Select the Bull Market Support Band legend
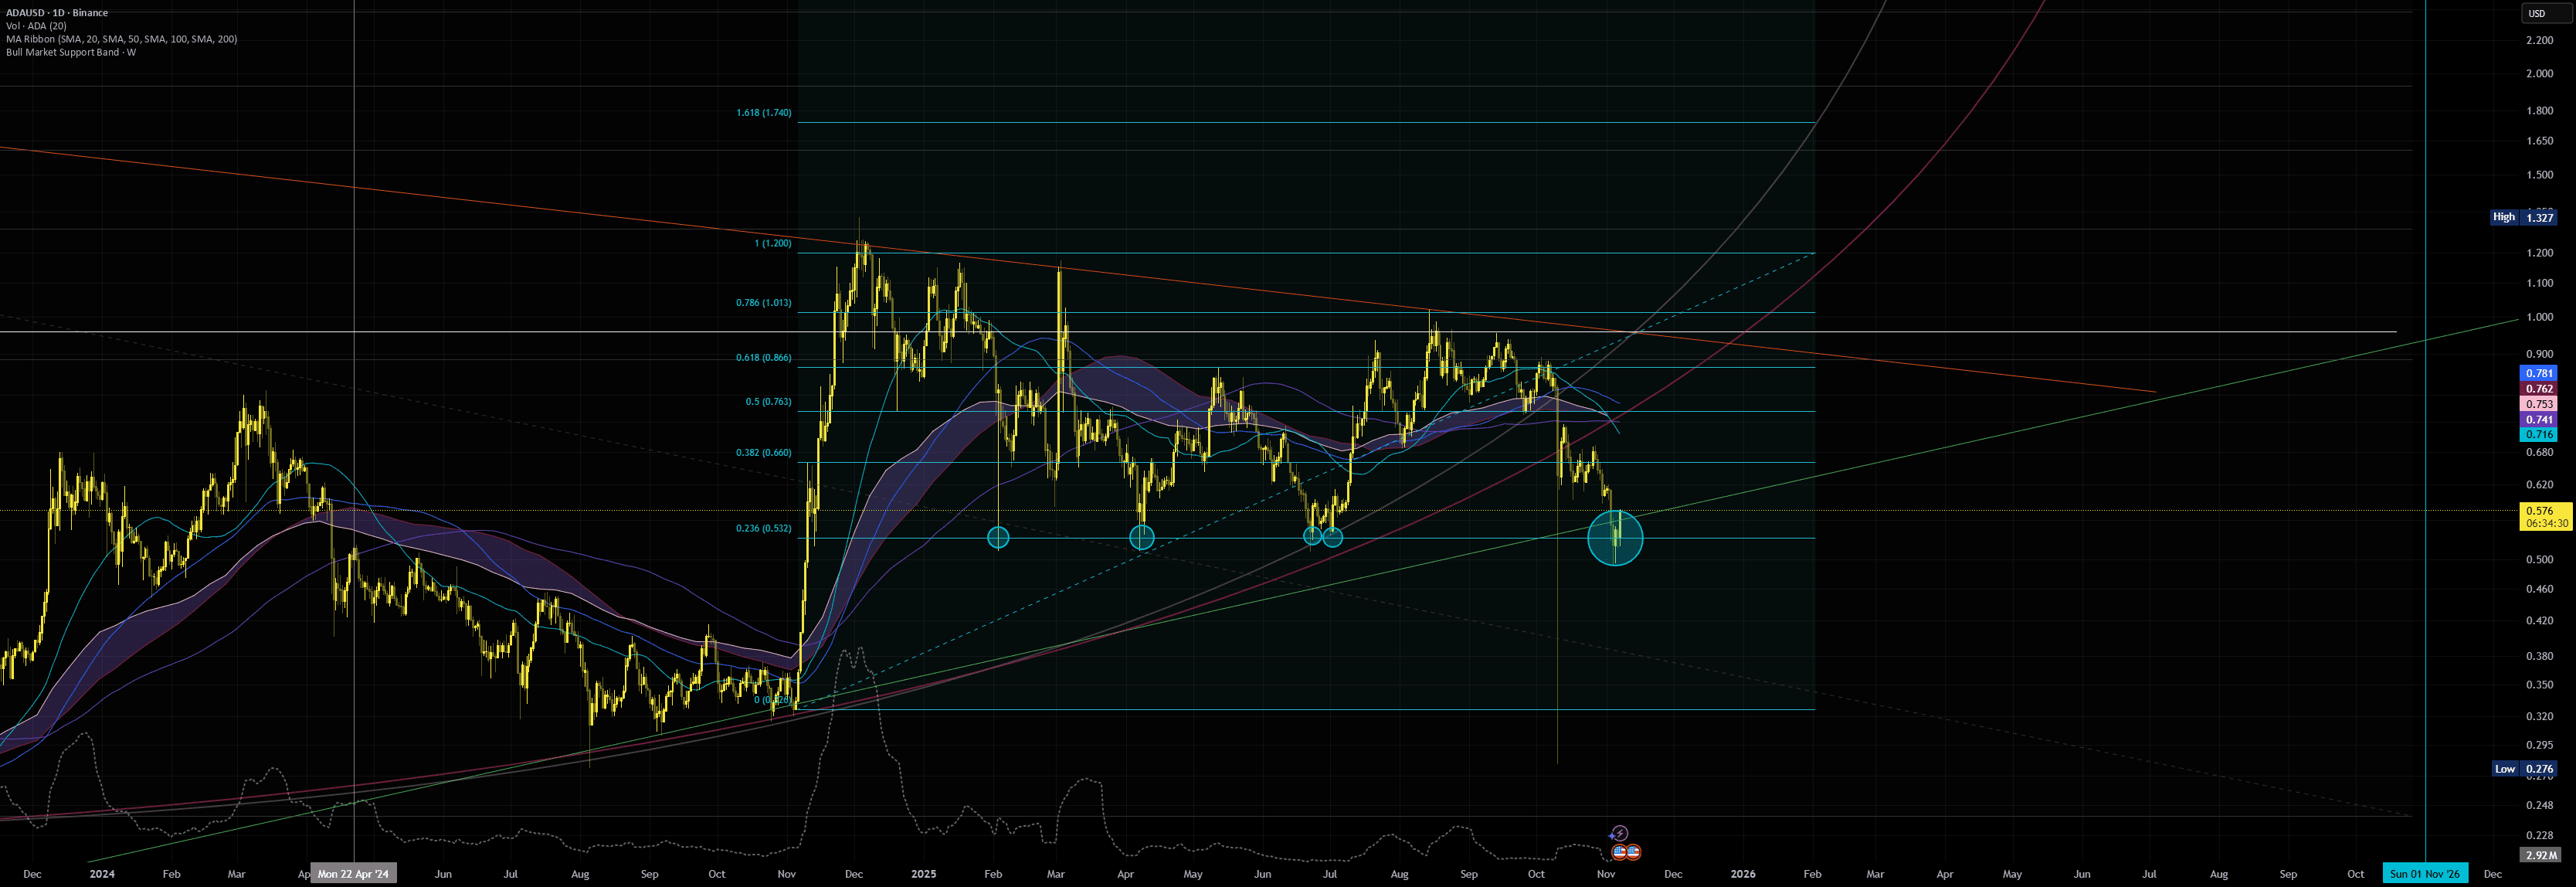Screen dimensions: 2576x887 point(70,52)
